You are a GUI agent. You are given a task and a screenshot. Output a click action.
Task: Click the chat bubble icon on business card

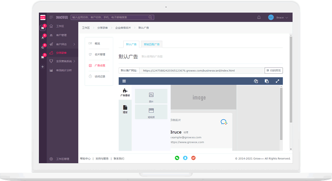click(224, 122)
